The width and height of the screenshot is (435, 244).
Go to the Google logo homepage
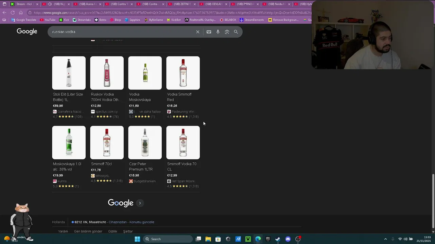tap(27, 32)
